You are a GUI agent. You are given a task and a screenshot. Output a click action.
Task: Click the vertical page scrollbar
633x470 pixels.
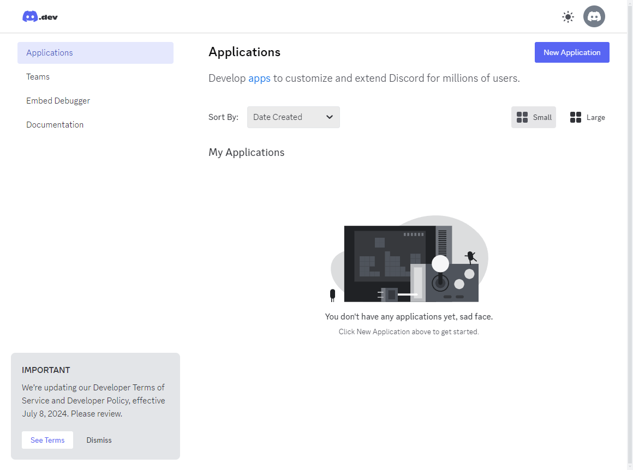pyautogui.click(x=630, y=235)
